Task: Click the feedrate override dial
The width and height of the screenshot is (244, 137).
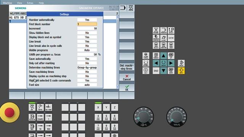Action: click(144, 117)
